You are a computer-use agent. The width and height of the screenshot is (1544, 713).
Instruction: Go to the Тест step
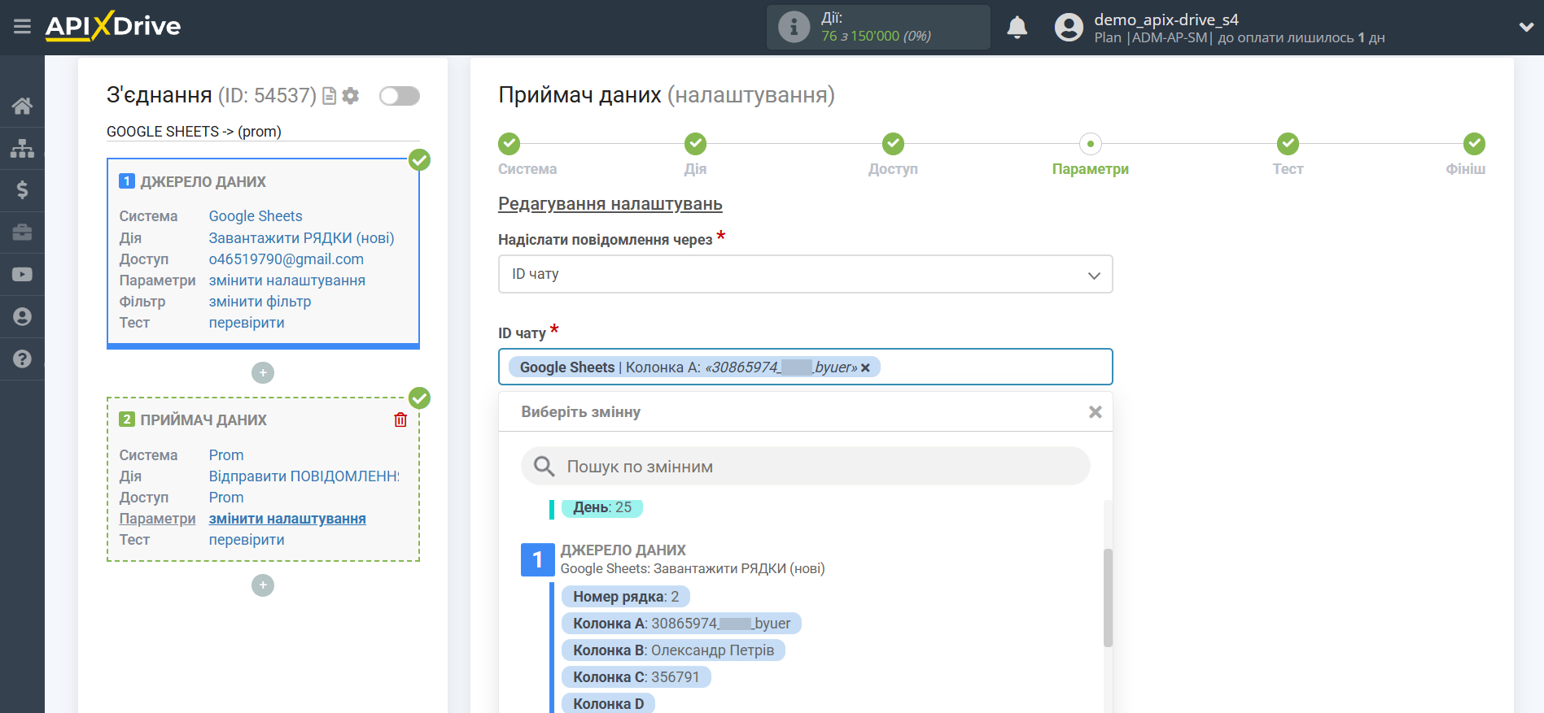[1288, 144]
